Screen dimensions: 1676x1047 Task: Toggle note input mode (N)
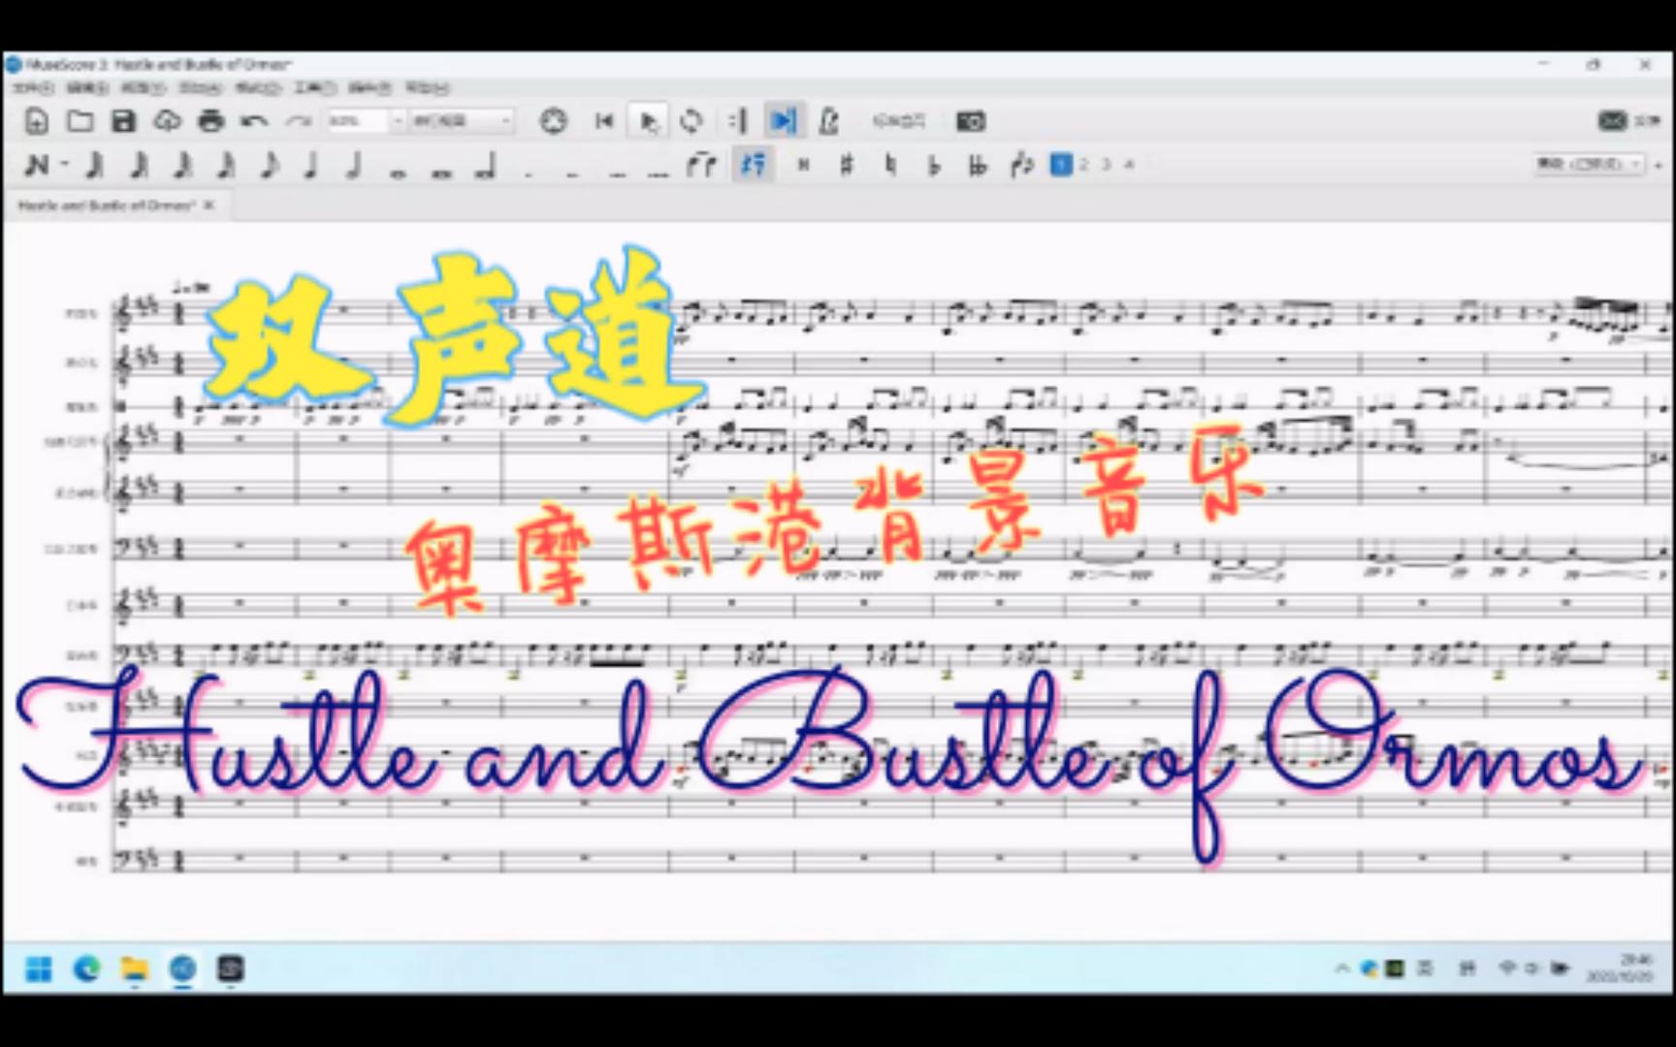coord(36,165)
